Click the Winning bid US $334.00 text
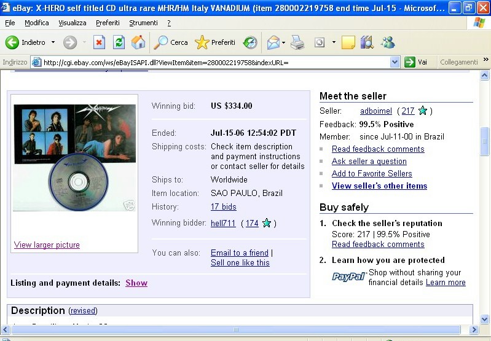This screenshot has width=491, height=341. pyautogui.click(x=232, y=106)
